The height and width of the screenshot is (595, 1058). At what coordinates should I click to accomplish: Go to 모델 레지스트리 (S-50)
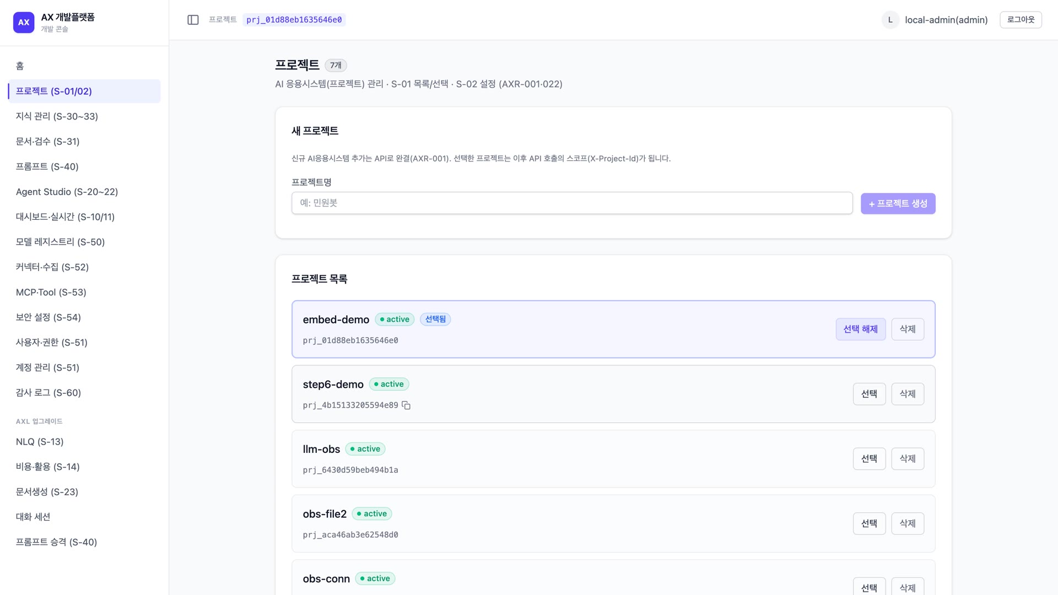pos(84,242)
